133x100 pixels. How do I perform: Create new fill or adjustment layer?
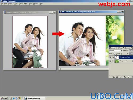124,77
